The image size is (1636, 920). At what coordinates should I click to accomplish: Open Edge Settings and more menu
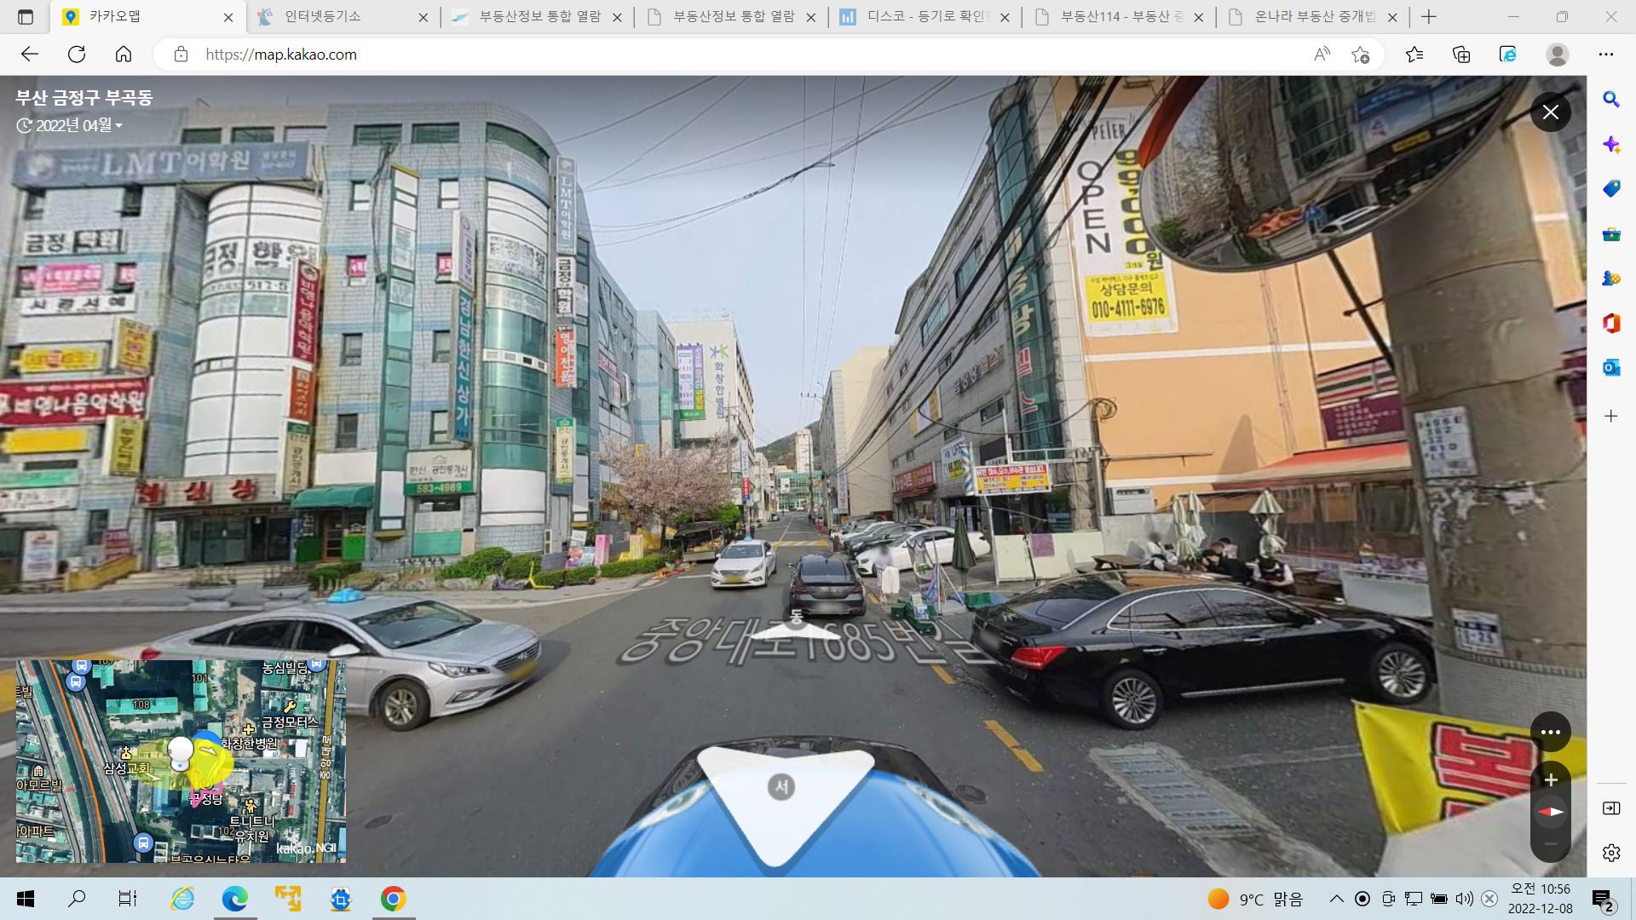[x=1606, y=55]
